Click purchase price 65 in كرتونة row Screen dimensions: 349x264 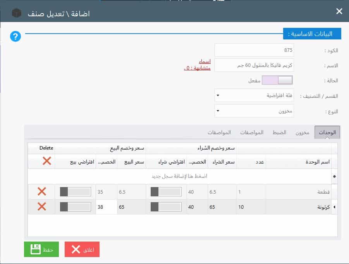[222, 207]
